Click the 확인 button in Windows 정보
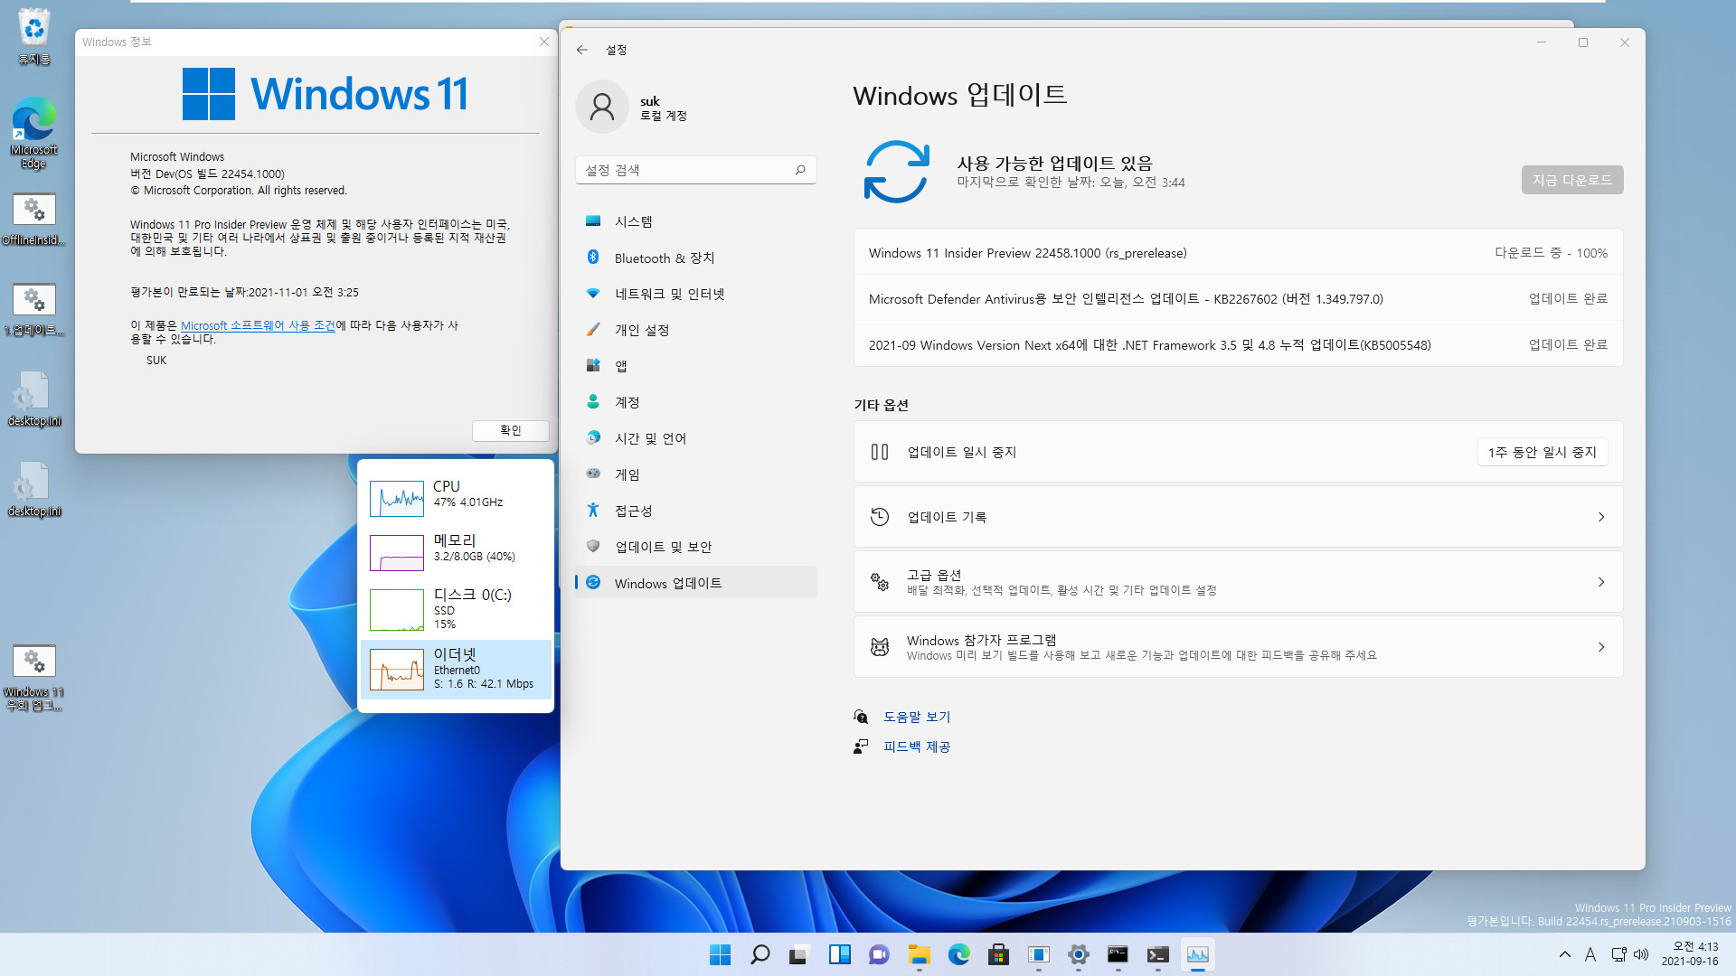Viewport: 1736px width, 976px height. click(509, 429)
